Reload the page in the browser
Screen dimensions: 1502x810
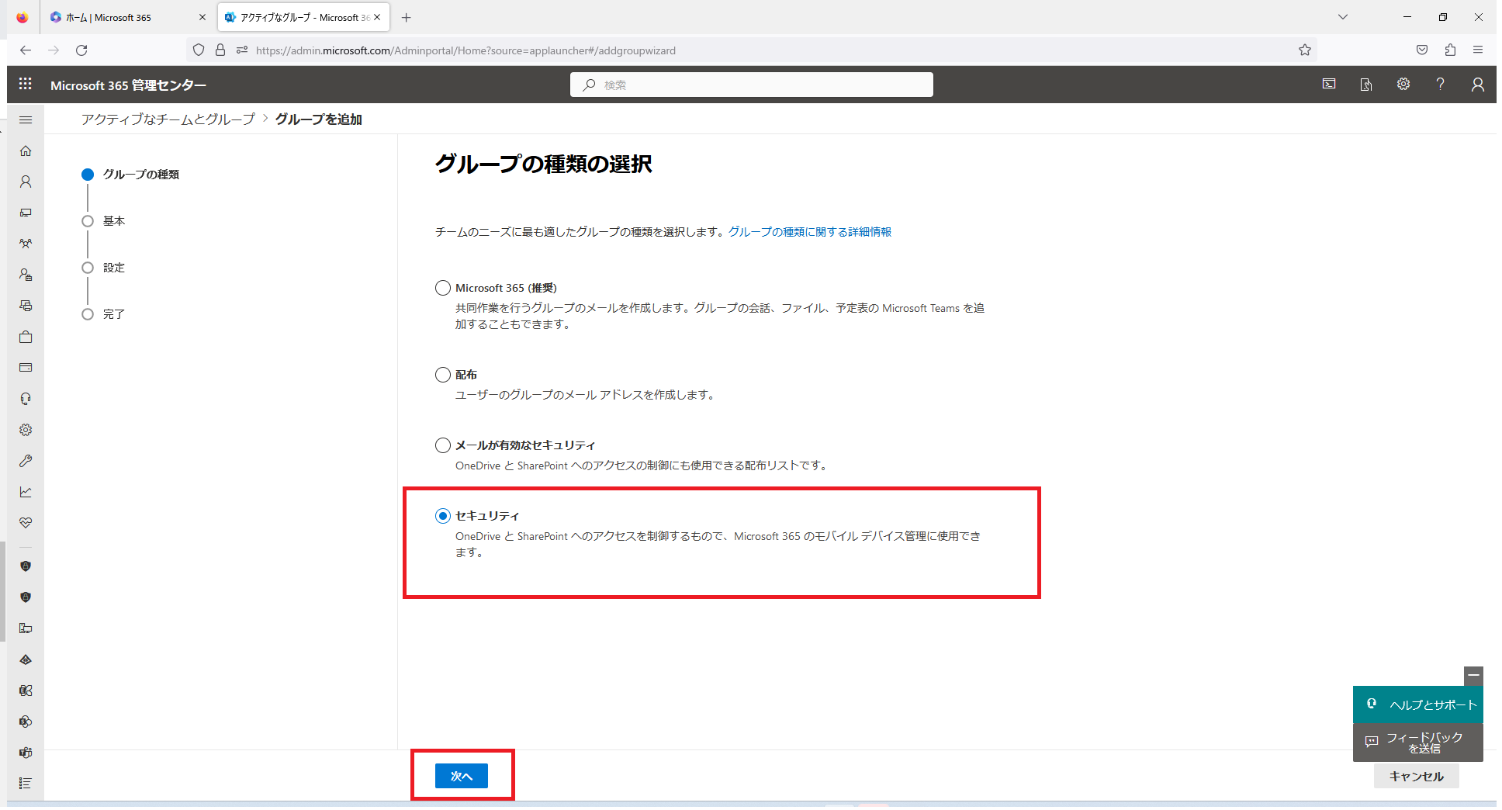click(81, 50)
